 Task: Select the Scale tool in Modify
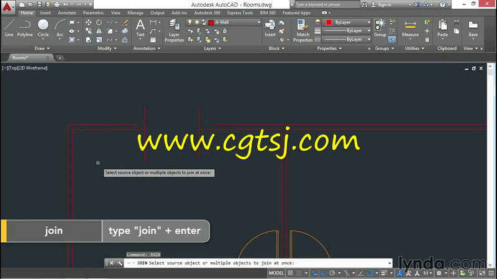pos(99,40)
